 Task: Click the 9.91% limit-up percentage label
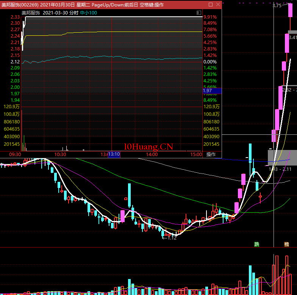coord(209,17)
